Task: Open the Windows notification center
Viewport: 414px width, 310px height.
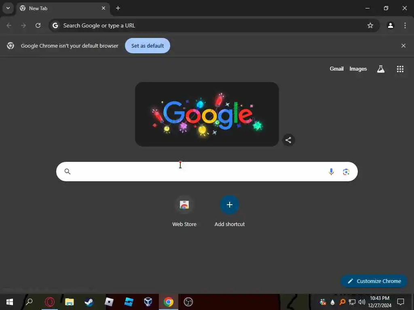Action: 401,302
